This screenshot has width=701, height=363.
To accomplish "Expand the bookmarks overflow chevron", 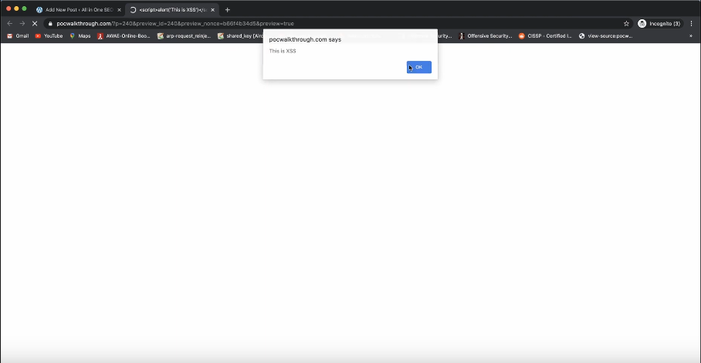I will 691,35.
